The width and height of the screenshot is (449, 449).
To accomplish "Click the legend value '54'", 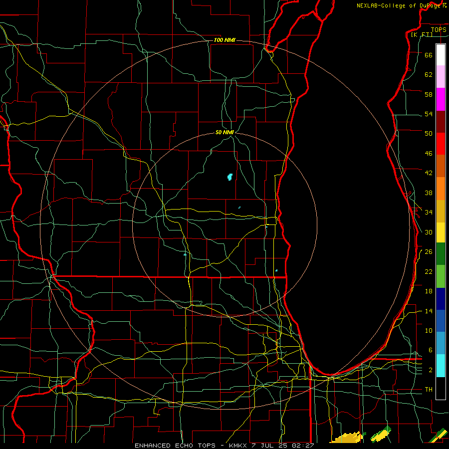I will tap(429, 114).
